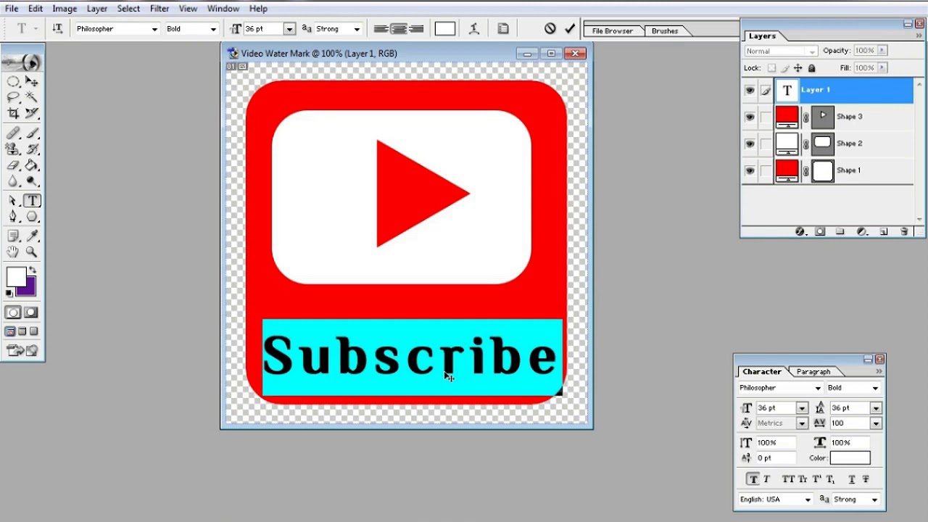Screen dimensions: 928x522
Task: Select the Healing Brush tool
Action: 13,133
